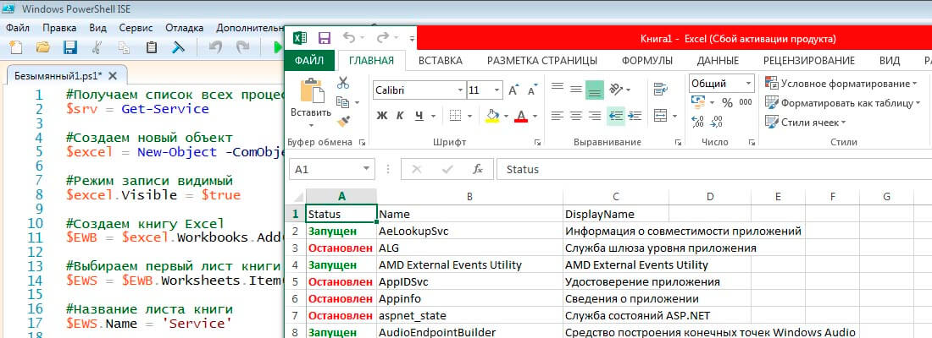Open the Буфер обмена dialog launcher

click(x=362, y=143)
